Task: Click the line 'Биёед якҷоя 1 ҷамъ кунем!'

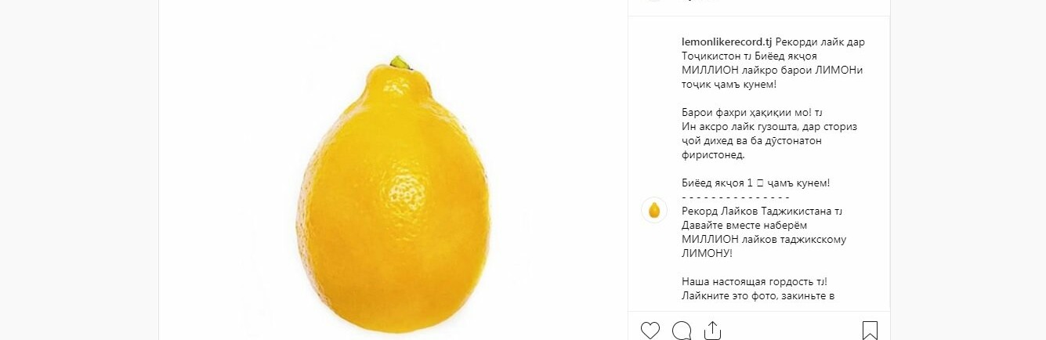Action: 755,183
